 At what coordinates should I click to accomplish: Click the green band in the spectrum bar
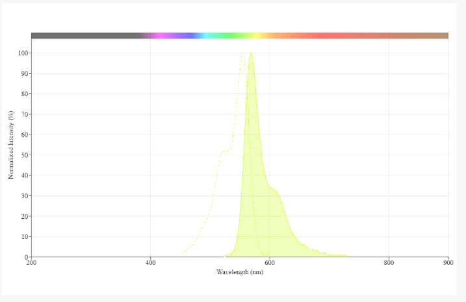(x=224, y=36)
